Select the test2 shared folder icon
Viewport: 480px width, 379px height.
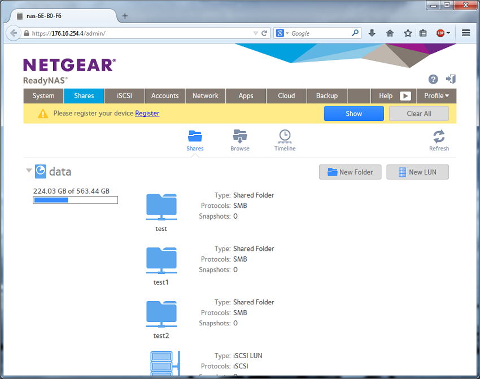point(162,314)
